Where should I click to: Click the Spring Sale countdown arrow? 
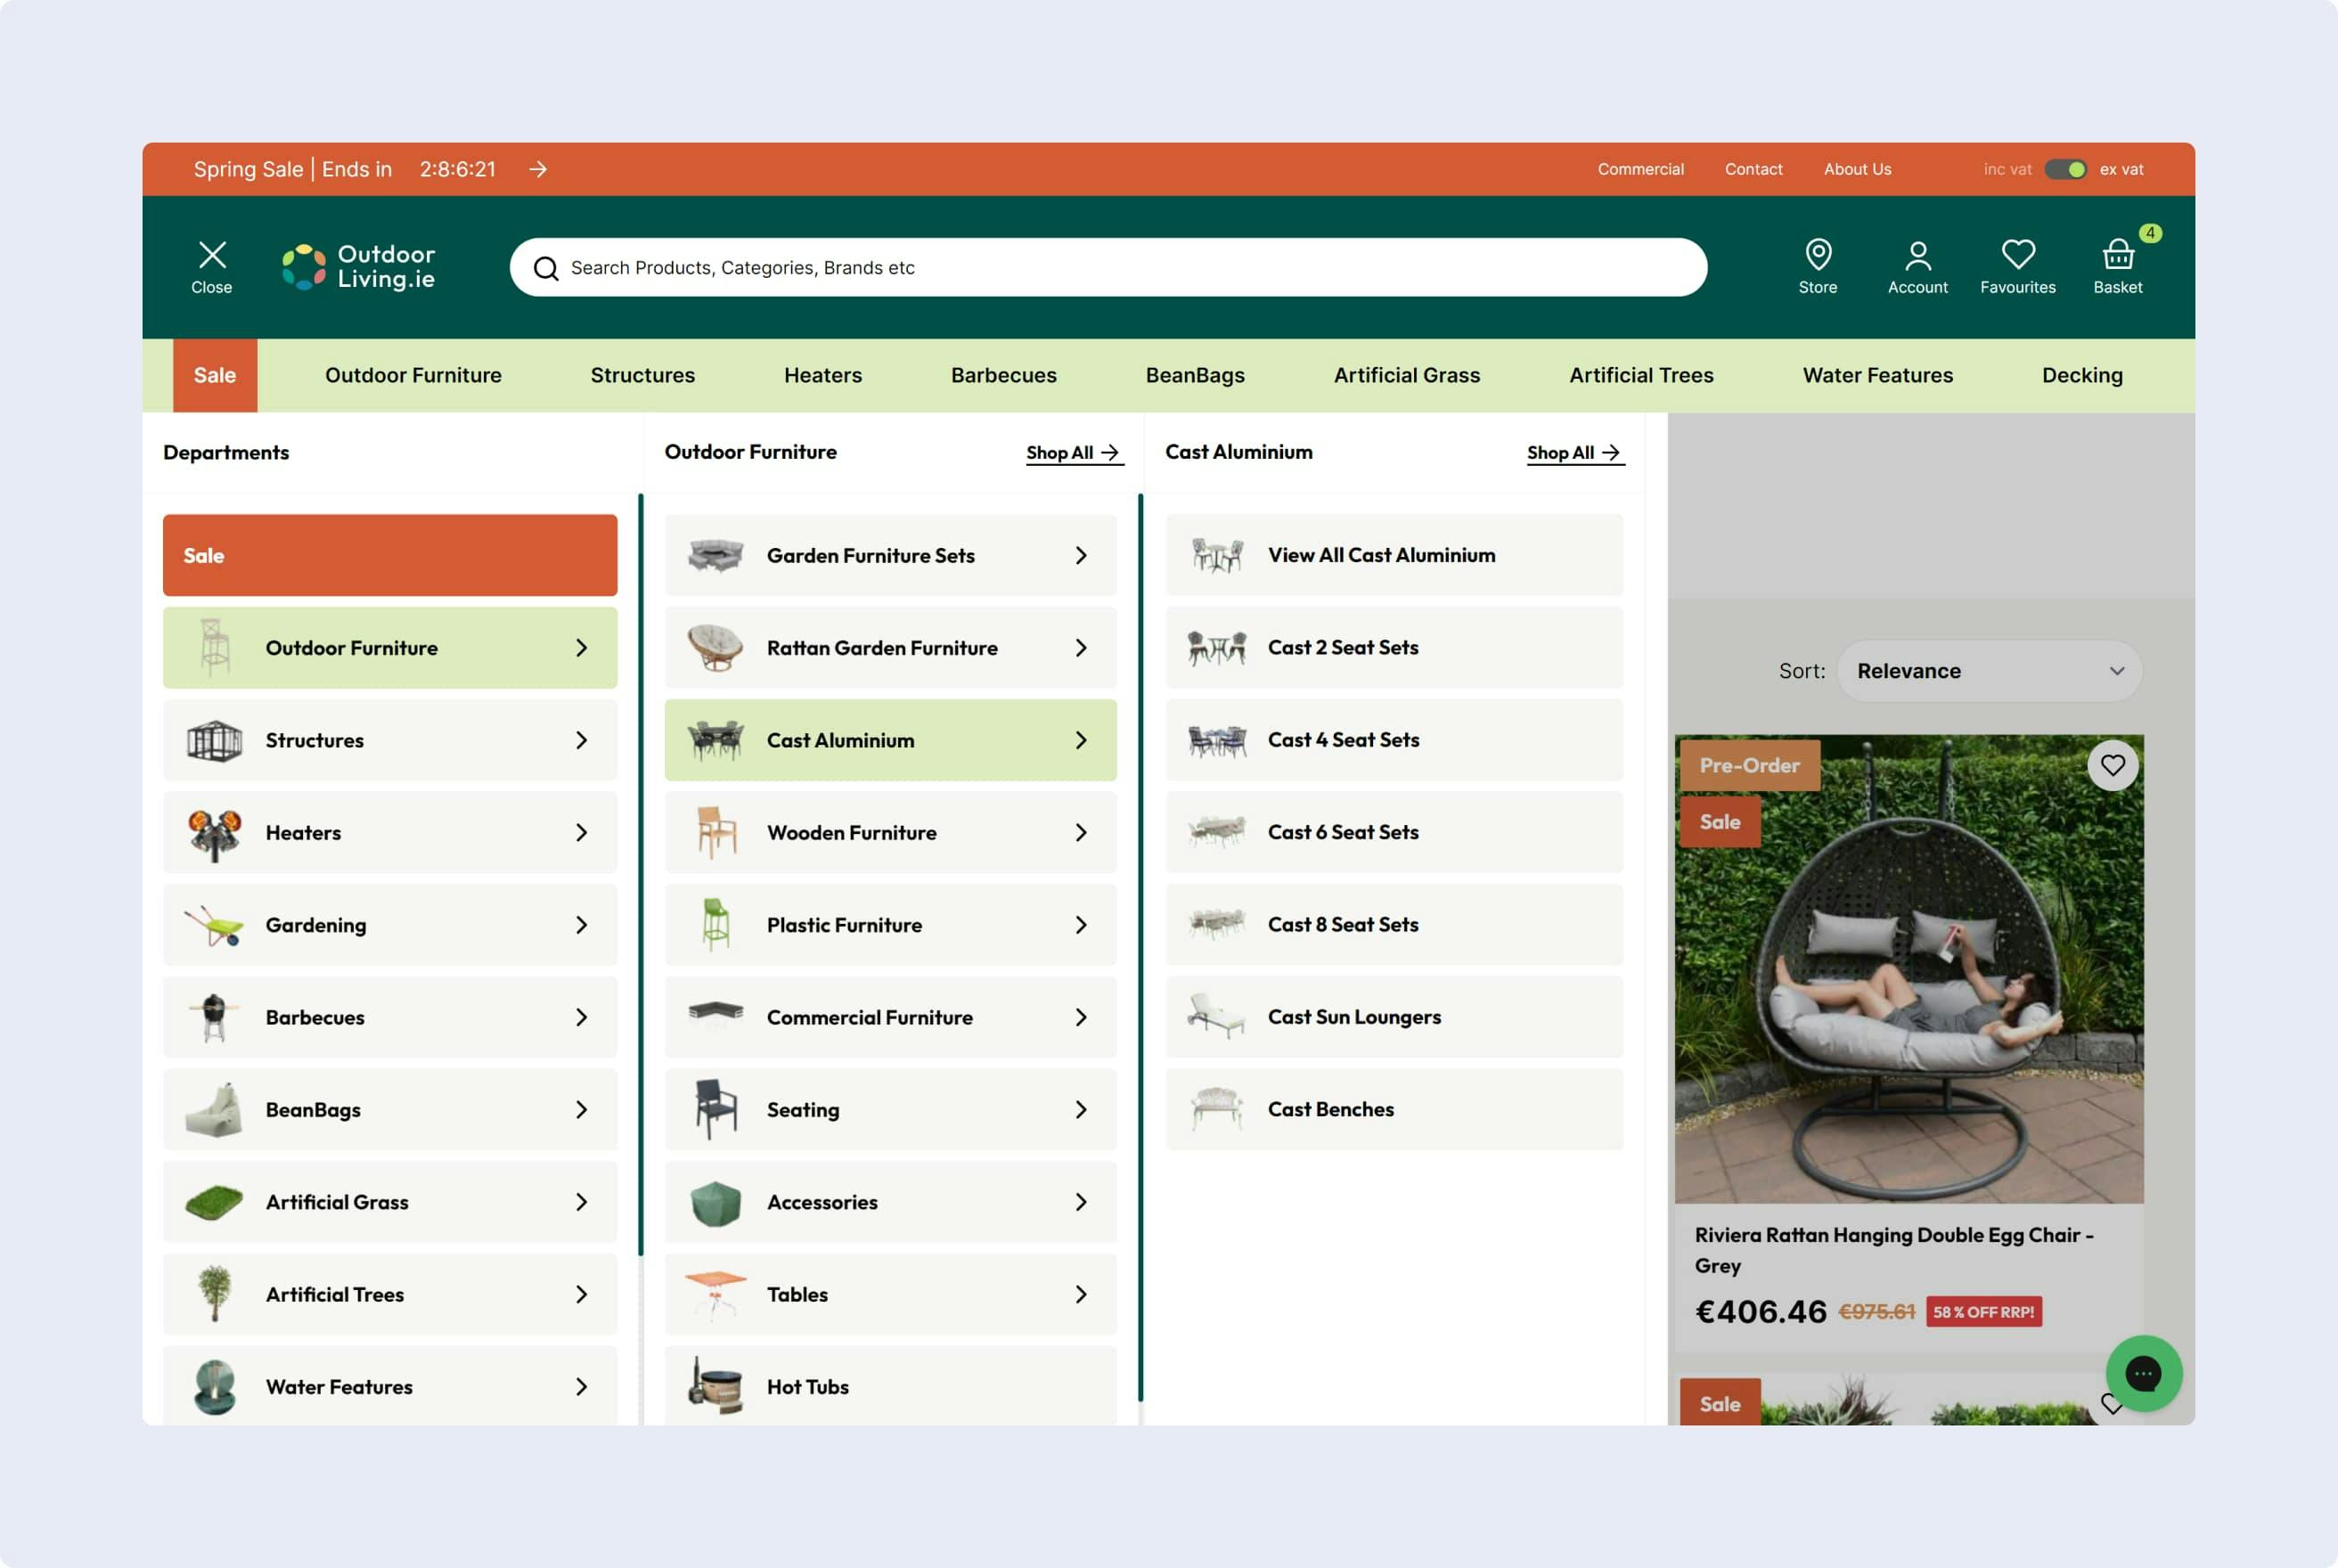click(538, 169)
